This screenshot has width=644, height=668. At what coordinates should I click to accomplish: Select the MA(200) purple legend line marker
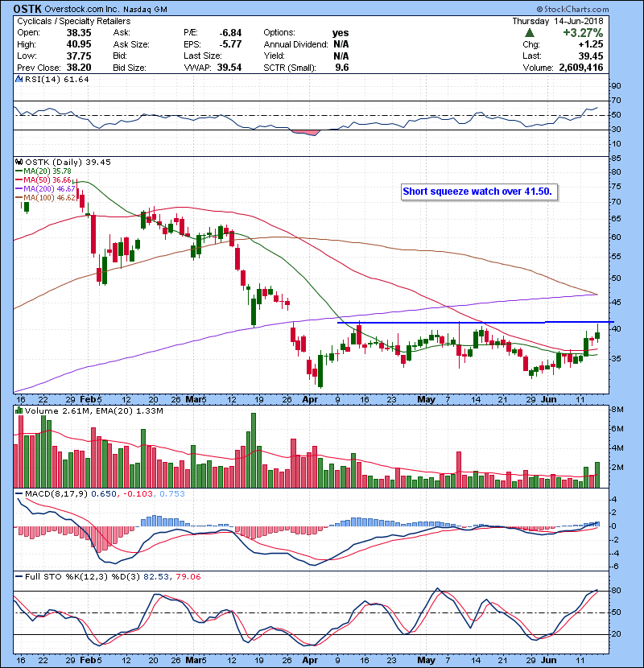point(19,188)
